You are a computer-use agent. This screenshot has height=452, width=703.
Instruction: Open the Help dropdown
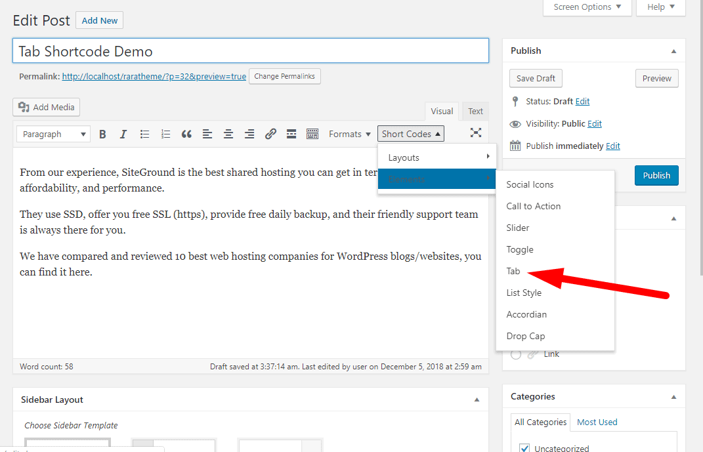(661, 7)
